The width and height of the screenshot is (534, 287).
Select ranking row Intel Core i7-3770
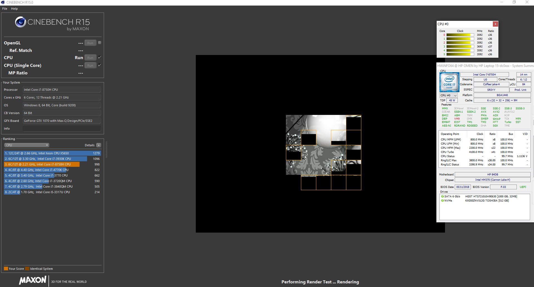[x=52, y=175]
